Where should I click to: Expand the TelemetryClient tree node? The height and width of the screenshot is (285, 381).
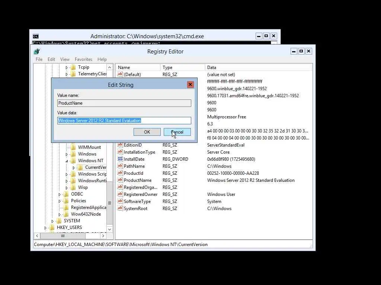67,74
